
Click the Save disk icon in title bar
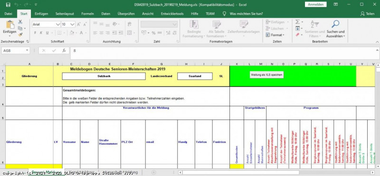(x=8, y=5)
